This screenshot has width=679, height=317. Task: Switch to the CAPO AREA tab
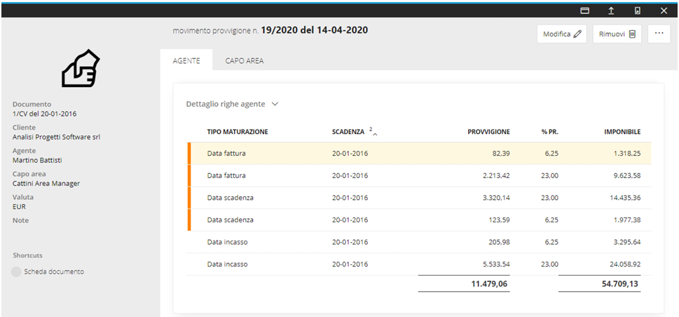(245, 61)
